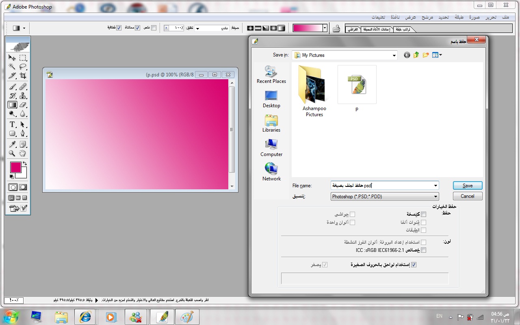
Task: Uncheck the use lowercase extension checkbox
Action: pyautogui.click(x=414, y=264)
